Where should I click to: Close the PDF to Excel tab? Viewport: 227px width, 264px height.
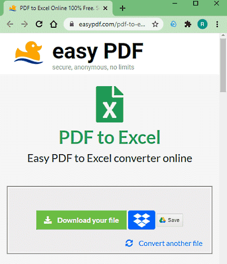point(105,8)
